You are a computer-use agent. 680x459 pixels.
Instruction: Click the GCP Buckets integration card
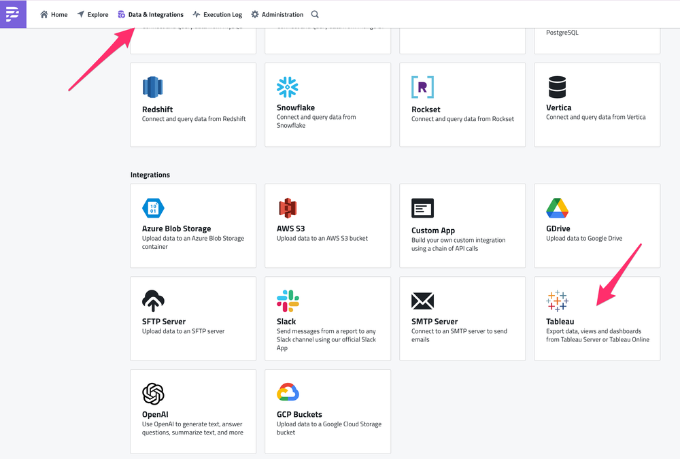[x=327, y=411]
